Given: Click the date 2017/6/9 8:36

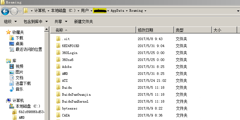Looking at the screenshot, I should 150,115.
